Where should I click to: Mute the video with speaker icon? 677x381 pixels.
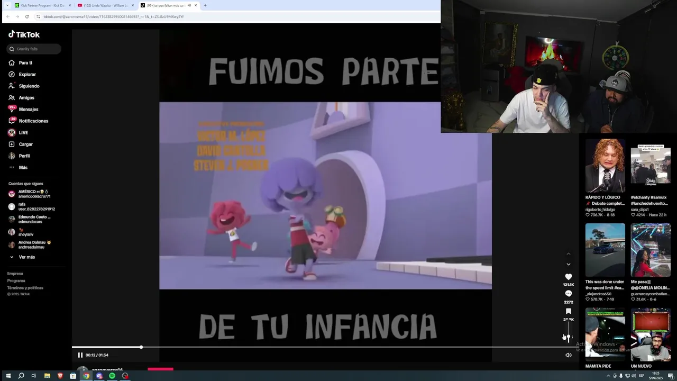[569, 355]
